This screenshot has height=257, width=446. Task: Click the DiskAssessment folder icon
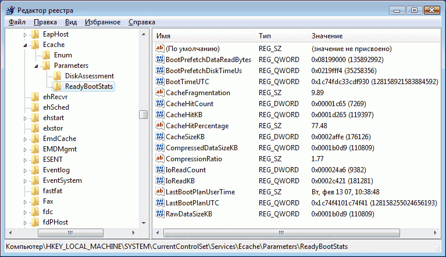[x=57, y=76]
